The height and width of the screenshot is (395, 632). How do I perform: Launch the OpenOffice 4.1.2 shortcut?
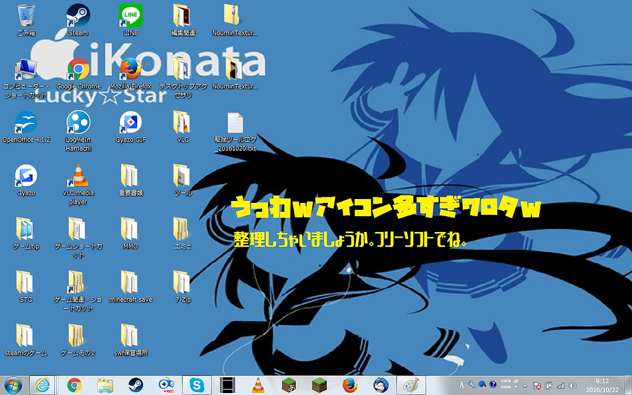tap(26, 128)
